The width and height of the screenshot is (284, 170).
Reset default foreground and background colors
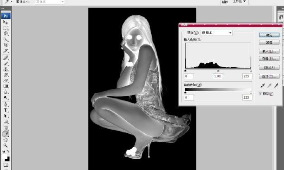tap(4, 151)
